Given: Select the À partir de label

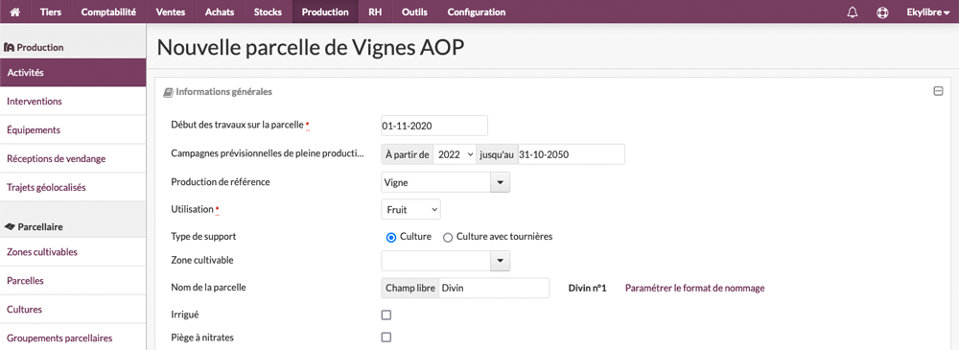Looking at the screenshot, I should pos(408,154).
